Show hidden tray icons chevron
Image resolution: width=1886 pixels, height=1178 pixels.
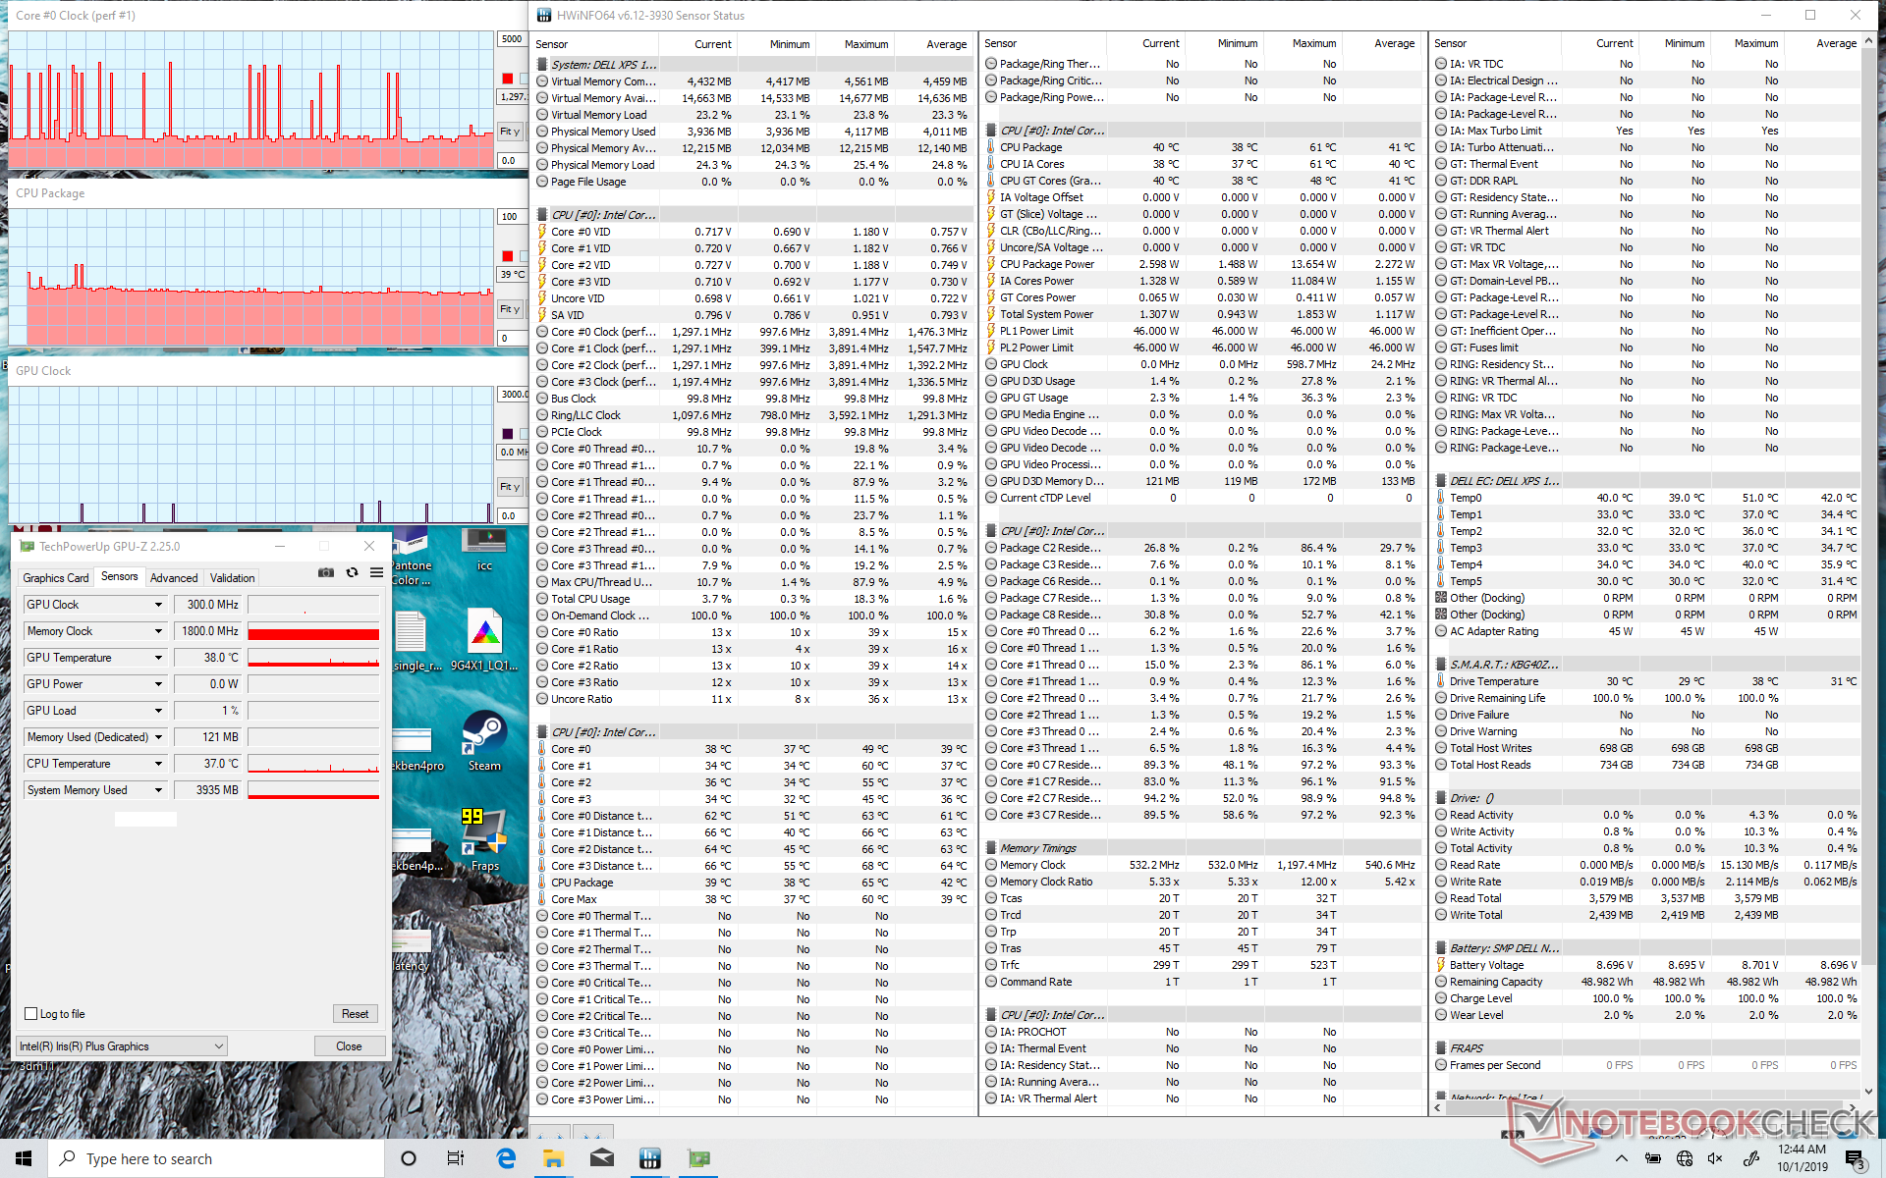coord(1621,1158)
